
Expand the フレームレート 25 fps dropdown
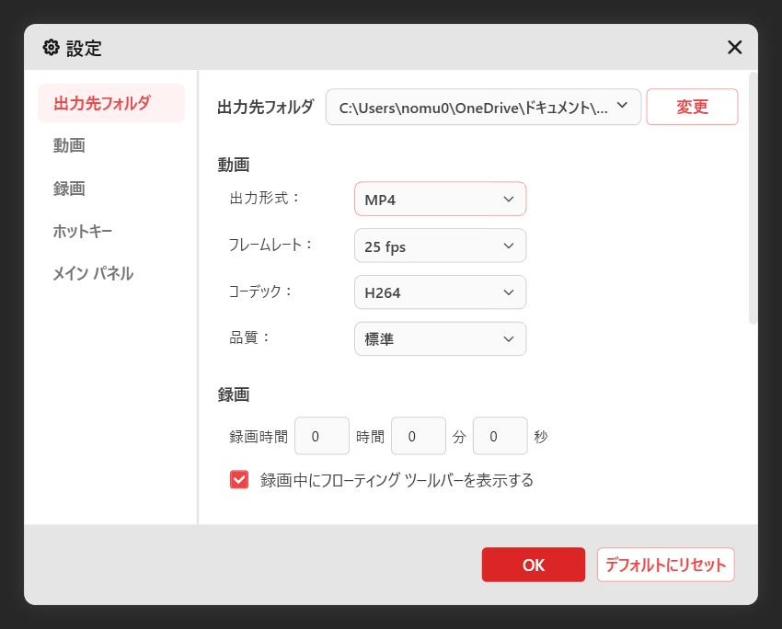point(440,246)
